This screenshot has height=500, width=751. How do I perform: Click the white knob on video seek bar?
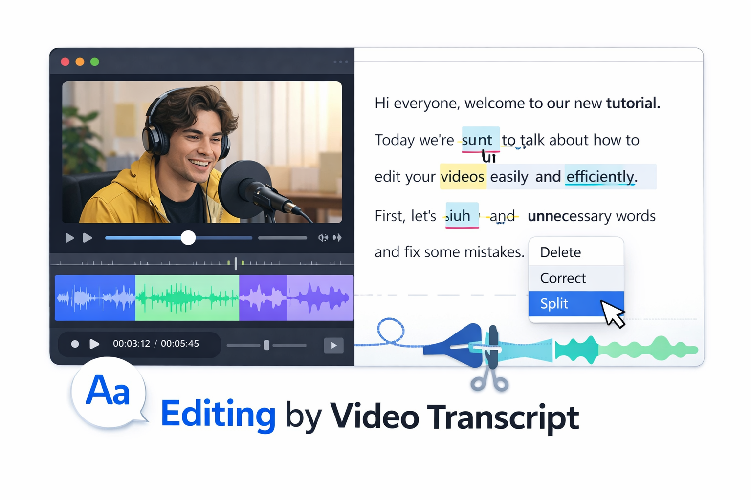coord(188,238)
